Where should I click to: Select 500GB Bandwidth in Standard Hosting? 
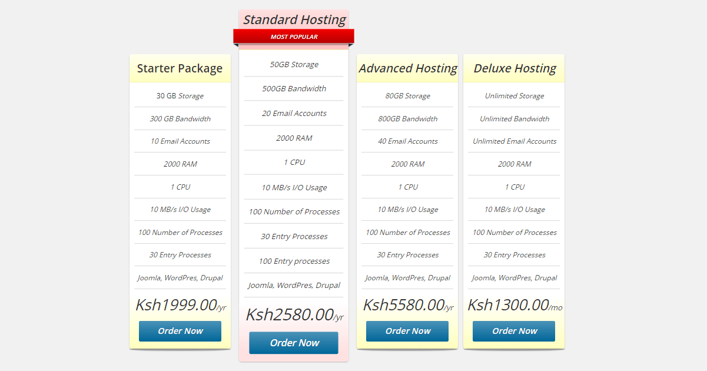coord(294,89)
